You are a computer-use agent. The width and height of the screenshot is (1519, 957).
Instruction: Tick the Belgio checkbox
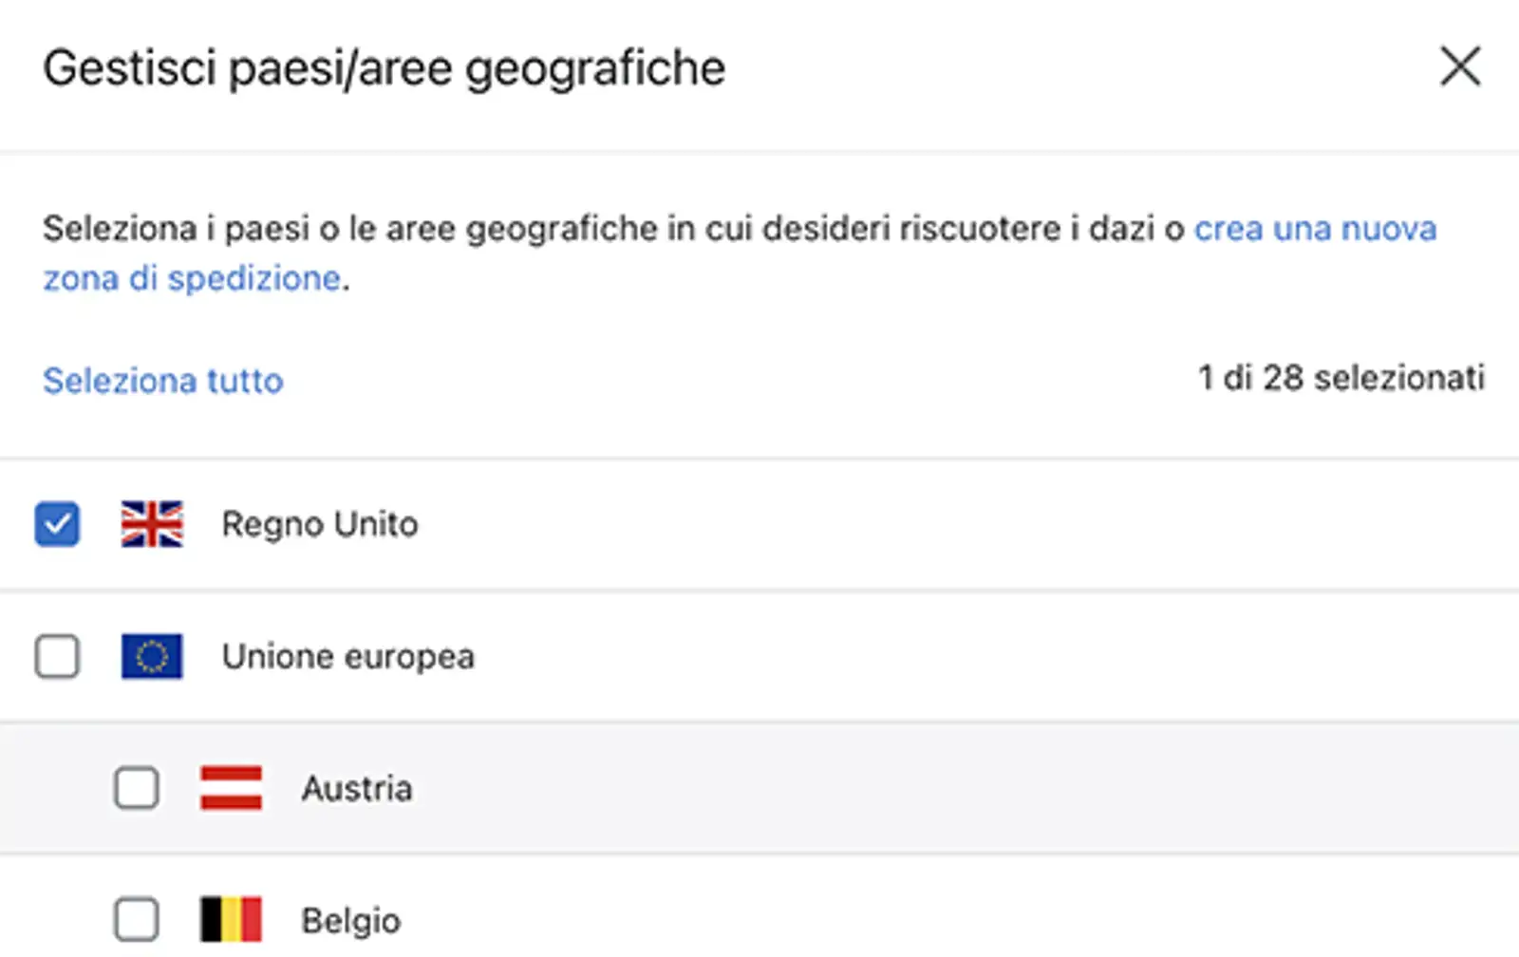[x=137, y=919]
